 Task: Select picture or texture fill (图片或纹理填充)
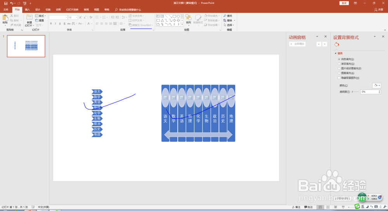point(339,68)
